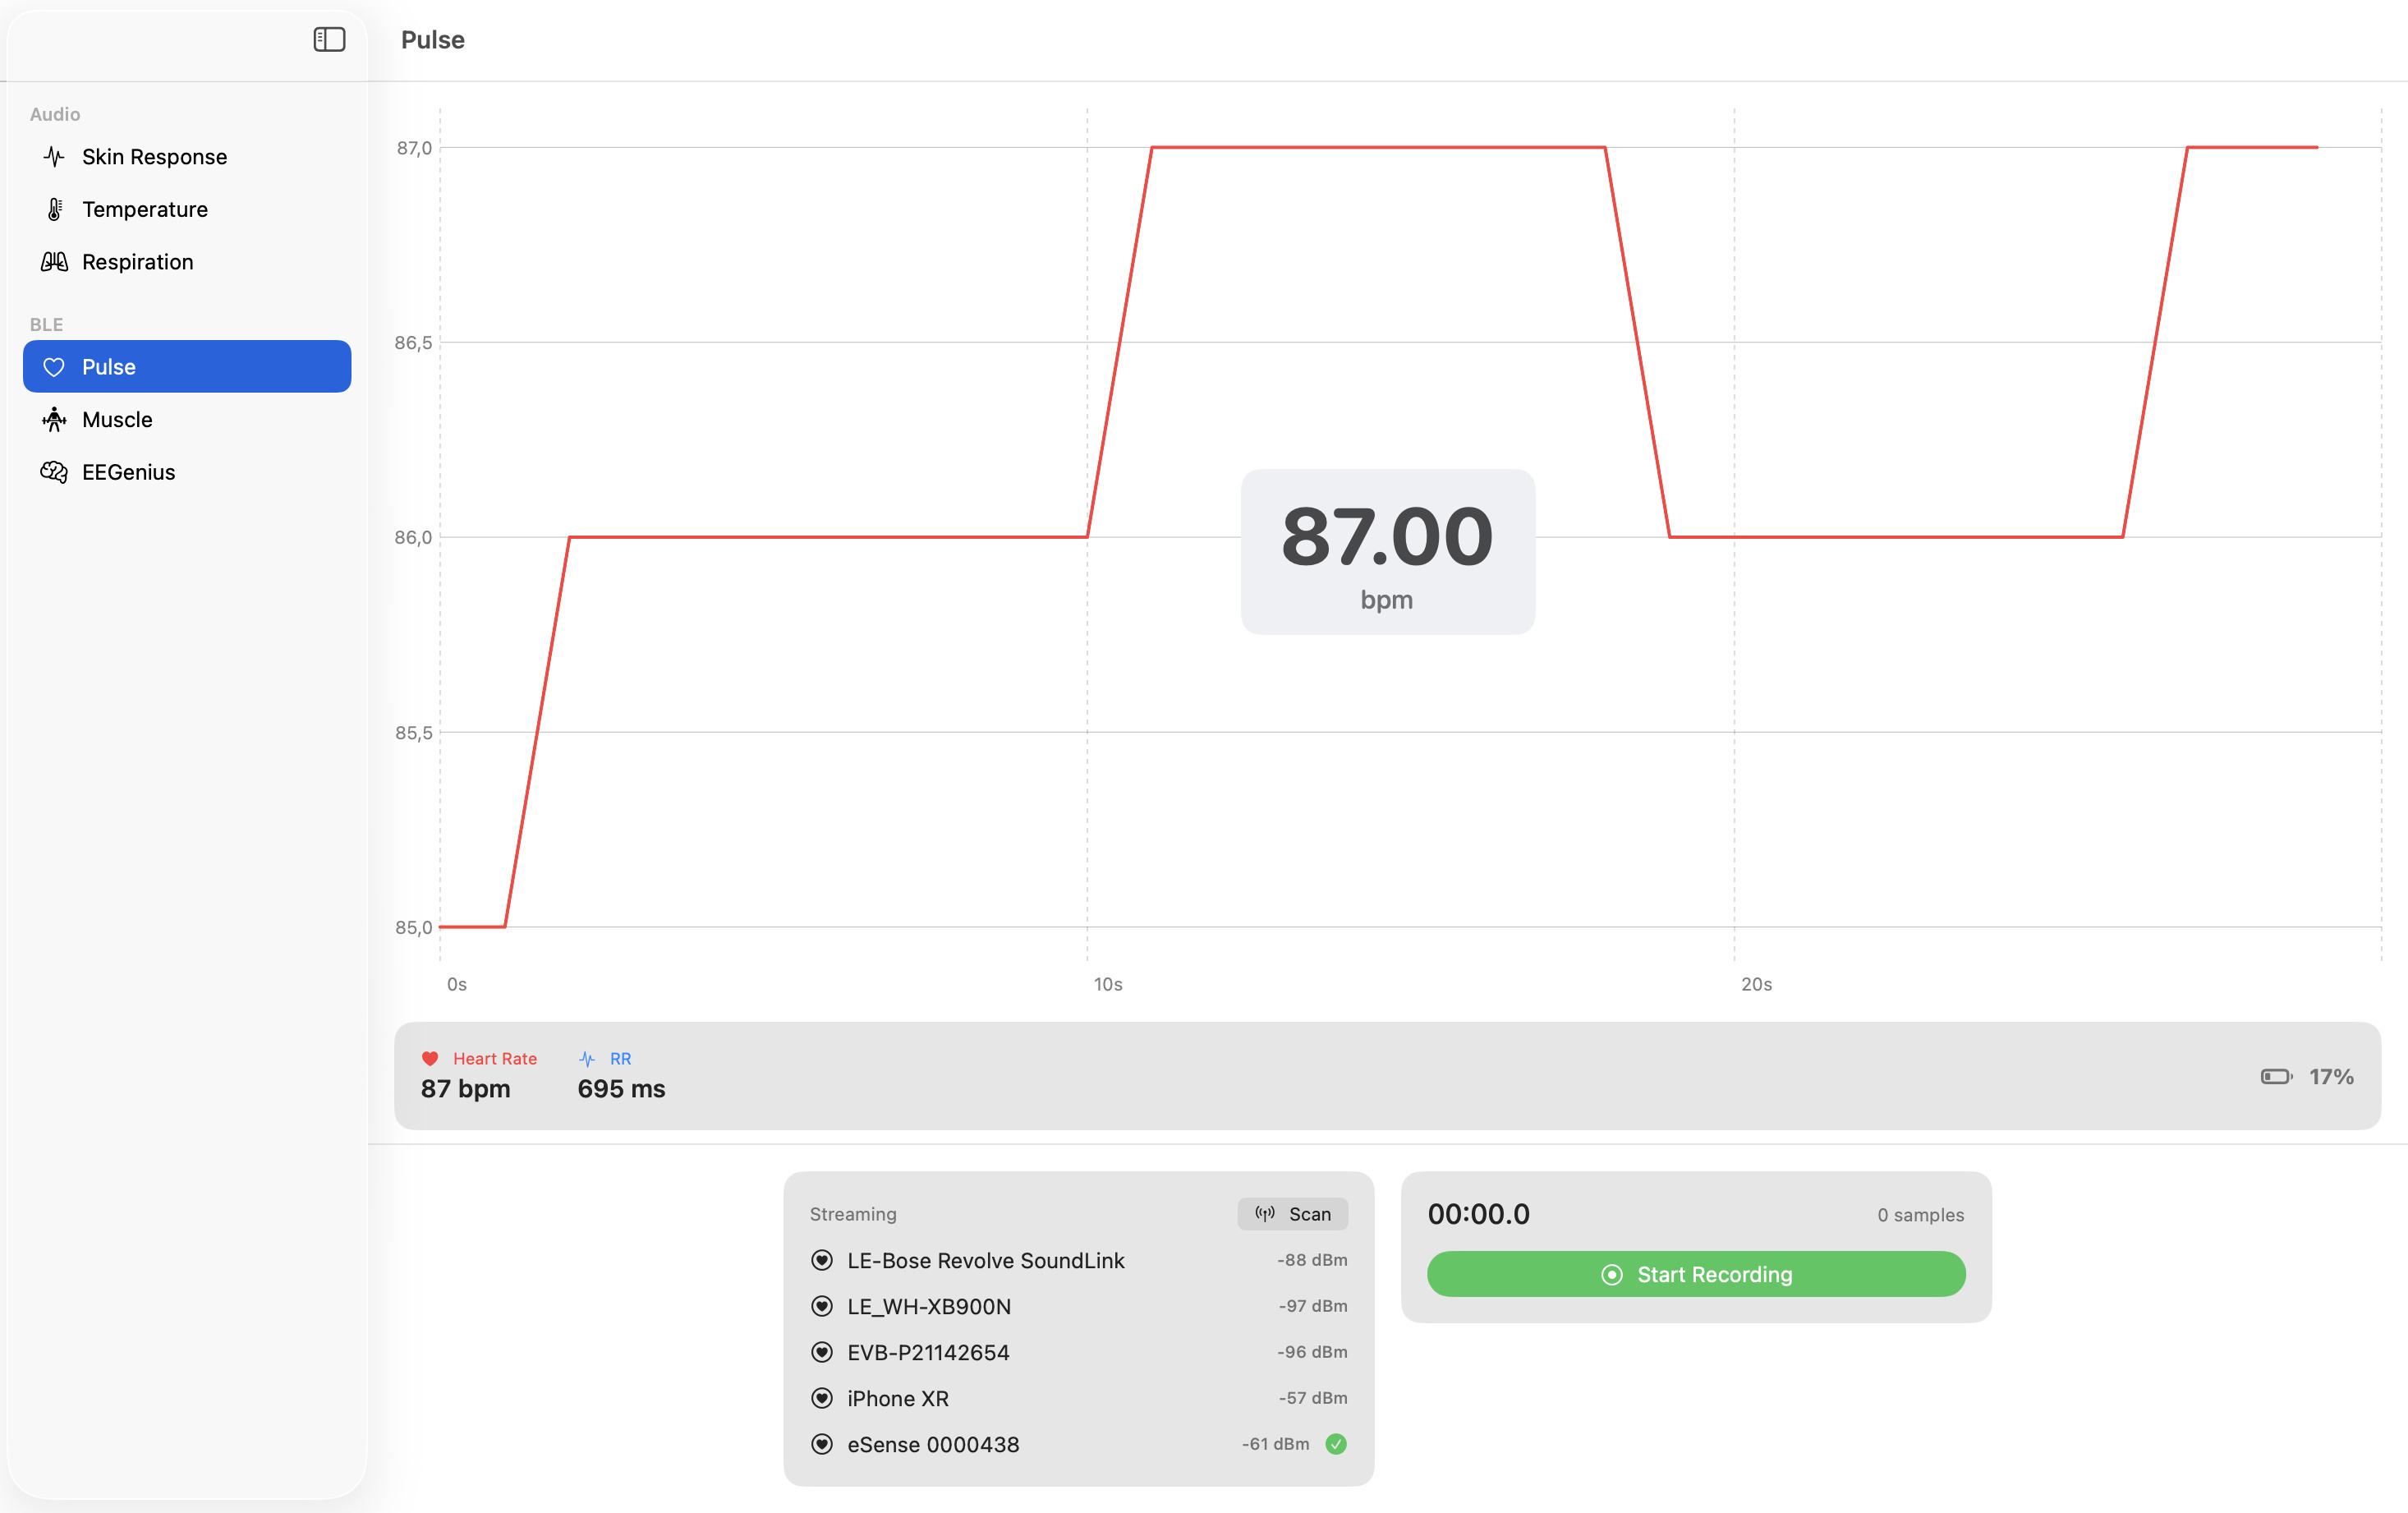This screenshot has width=2408, height=1513.
Task: Click the 86,0 y-axis label
Action: pos(413,537)
